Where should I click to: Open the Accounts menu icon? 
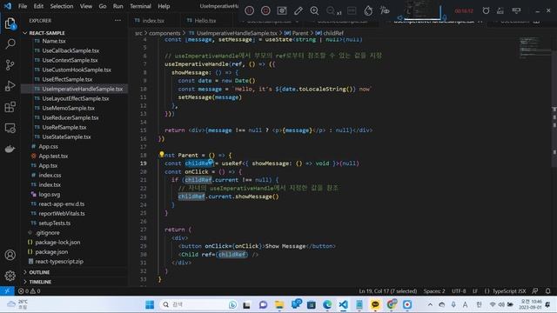(x=10, y=255)
